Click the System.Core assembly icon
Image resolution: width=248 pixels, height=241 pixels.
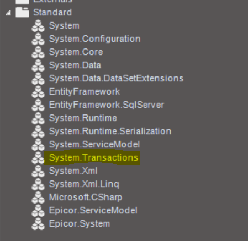tap(38, 52)
